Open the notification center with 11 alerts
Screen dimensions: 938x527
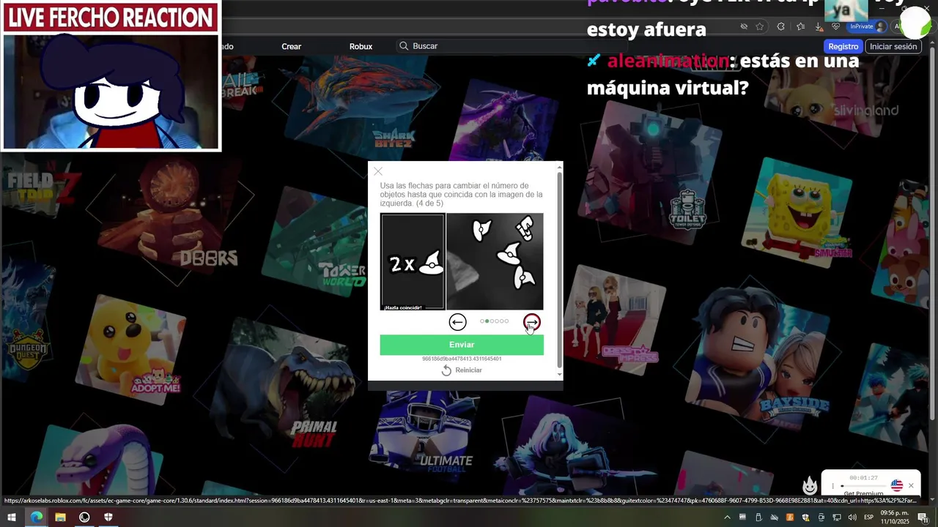click(x=923, y=517)
